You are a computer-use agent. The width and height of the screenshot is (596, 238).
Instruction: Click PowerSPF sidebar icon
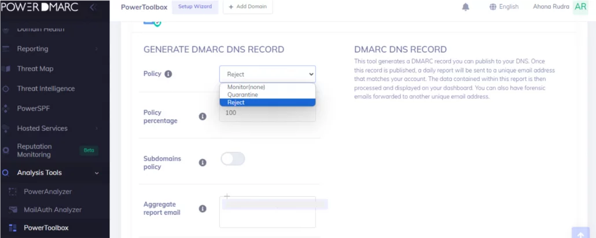coord(6,109)
